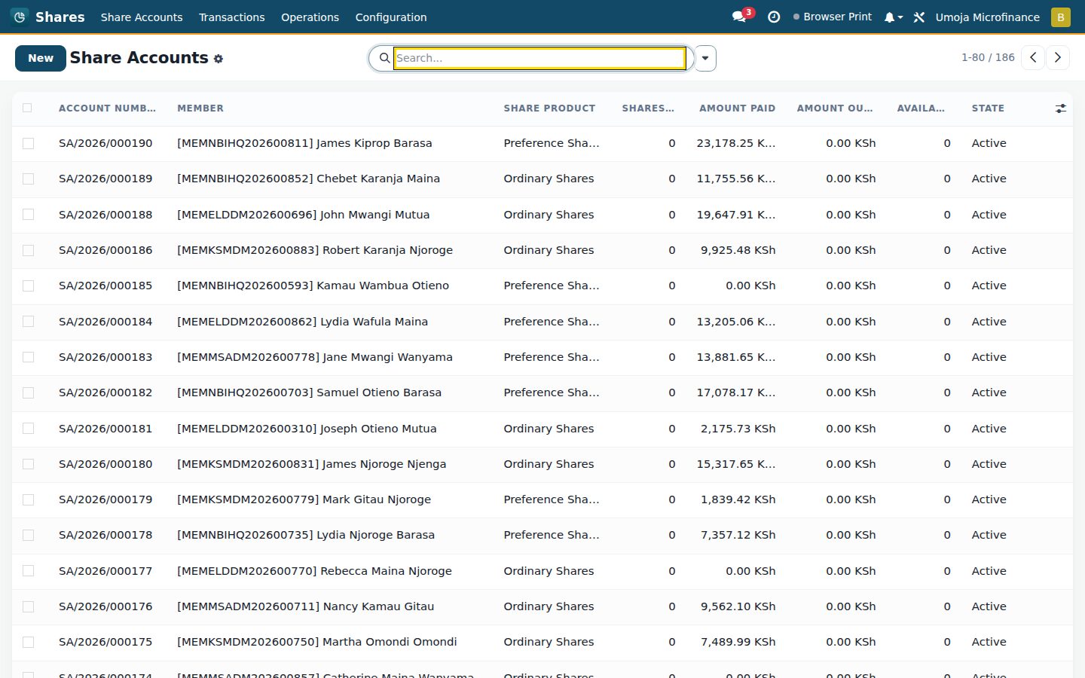Create a New share account

[41, 58]
